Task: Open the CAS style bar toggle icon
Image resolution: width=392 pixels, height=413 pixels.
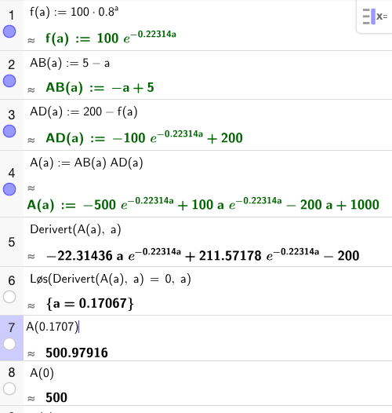Action: pyautogui.click(x=375, y=16)
